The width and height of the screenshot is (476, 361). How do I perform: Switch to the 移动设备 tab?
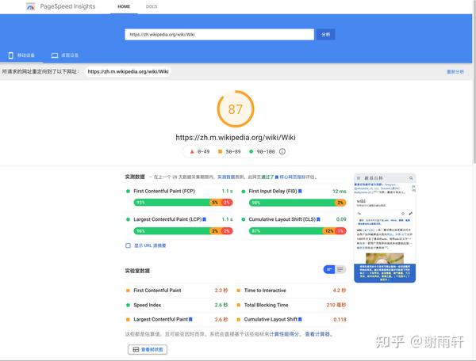click(21, 55)
